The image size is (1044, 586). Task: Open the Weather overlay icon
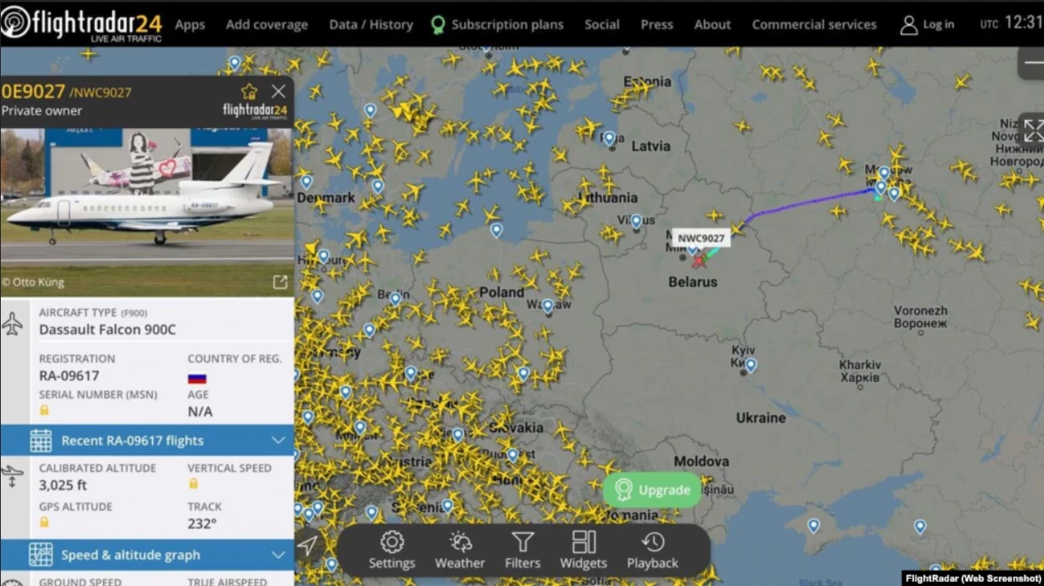pos(460,550)
